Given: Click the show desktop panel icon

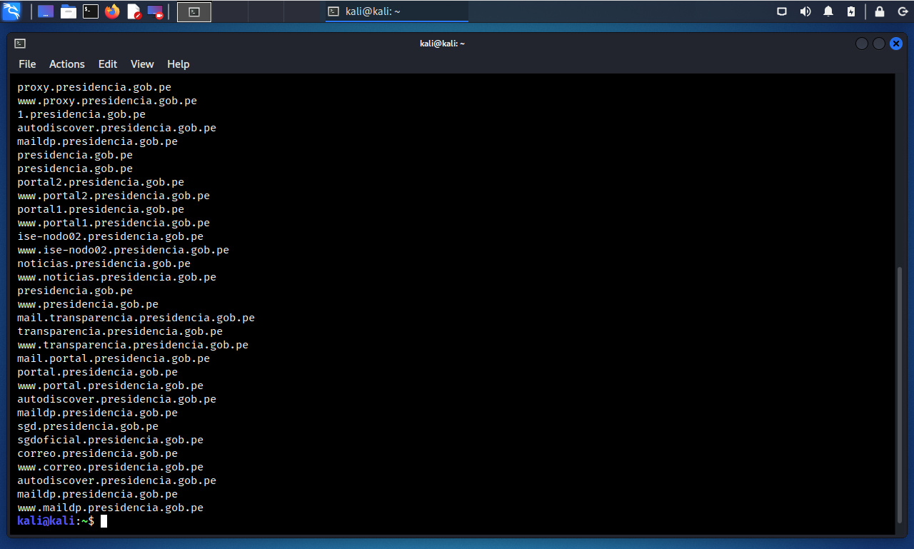Looking at the screenshot, I should pos(46,11).
